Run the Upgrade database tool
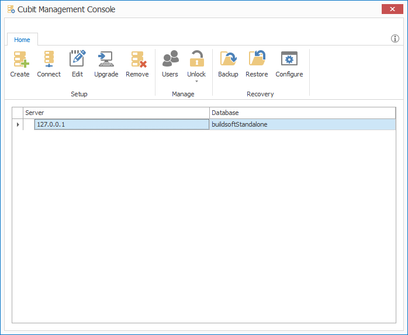The width and height of the screenshot is (408, 335). click(106, 60)
